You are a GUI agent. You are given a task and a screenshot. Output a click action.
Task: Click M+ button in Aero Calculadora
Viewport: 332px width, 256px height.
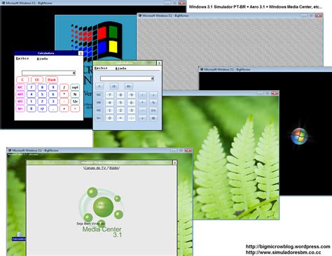click(99, 118)
